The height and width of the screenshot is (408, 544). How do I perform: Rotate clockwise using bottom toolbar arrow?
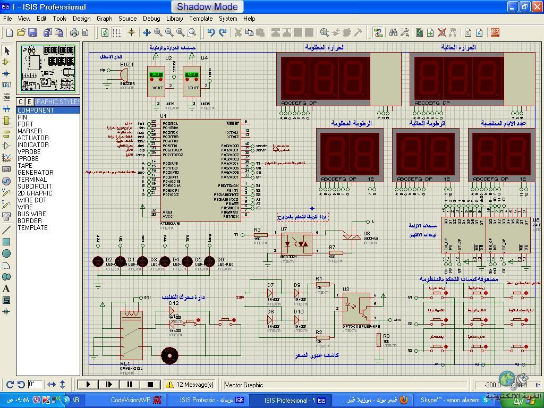coord(10,385)
